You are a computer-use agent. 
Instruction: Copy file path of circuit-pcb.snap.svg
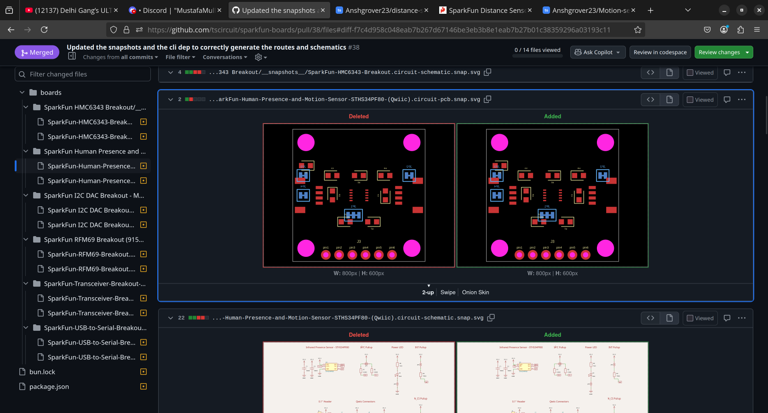(x=487, y=99)
